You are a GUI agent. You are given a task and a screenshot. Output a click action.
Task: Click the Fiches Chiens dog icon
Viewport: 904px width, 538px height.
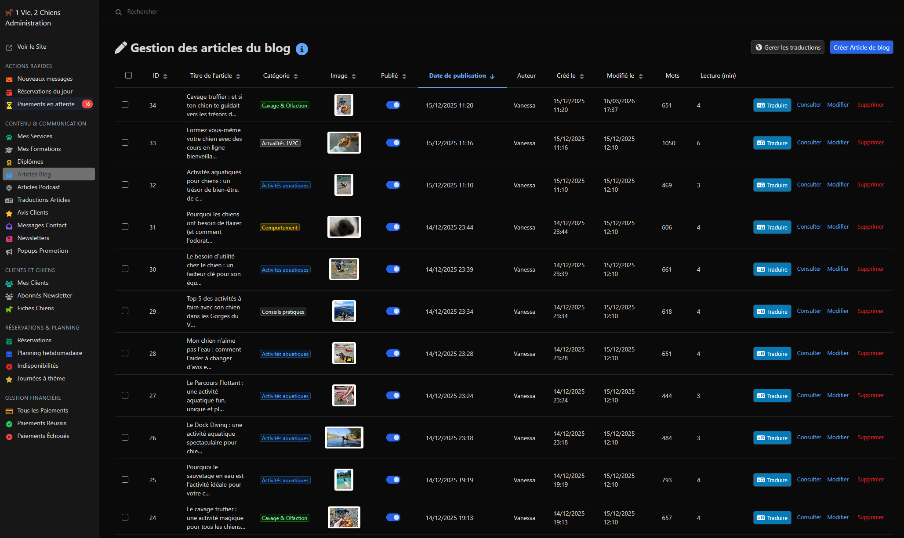tap(9, 309)
